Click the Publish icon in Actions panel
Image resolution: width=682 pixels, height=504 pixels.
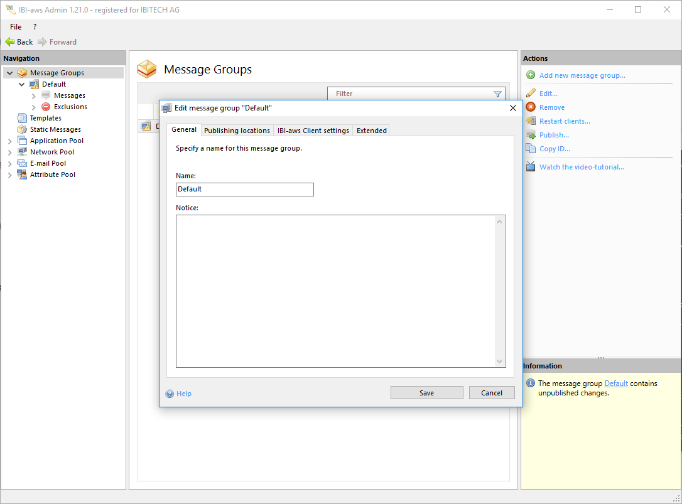click(531, 135)
